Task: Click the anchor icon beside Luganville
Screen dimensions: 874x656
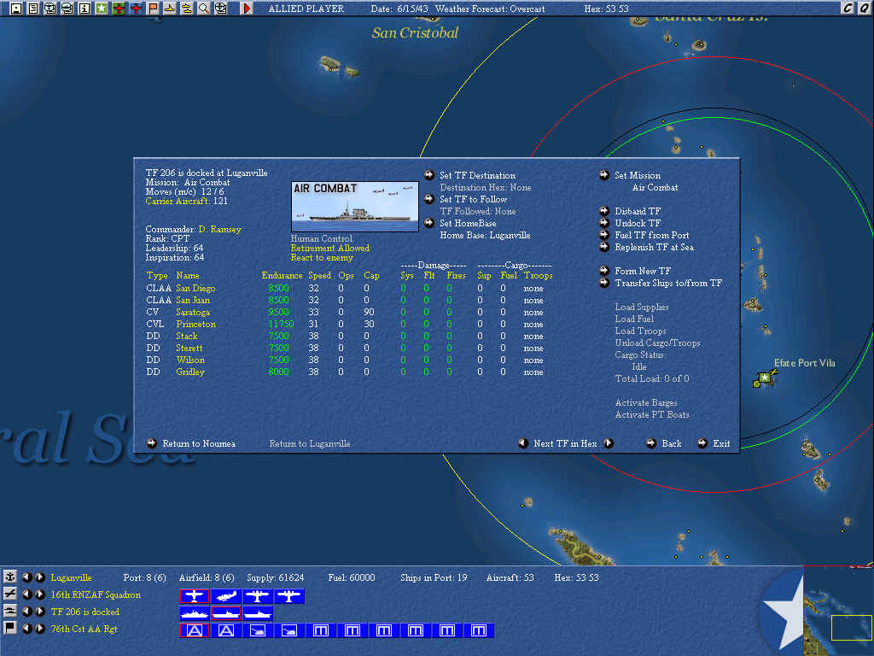Action: [x=10, y=577]
